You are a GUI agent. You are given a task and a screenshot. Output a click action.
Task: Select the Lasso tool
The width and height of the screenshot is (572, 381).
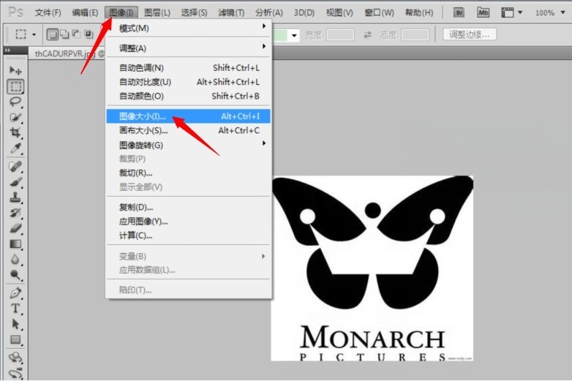point(15,102)
